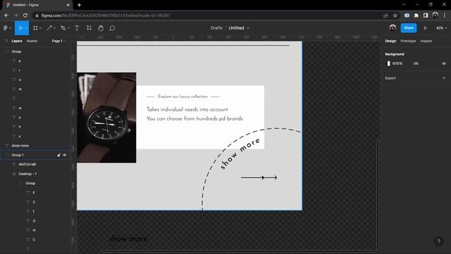Select the top Group layer

[x=35, y=52]
